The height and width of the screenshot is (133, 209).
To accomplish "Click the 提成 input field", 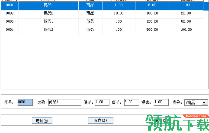I will point(161,102).
